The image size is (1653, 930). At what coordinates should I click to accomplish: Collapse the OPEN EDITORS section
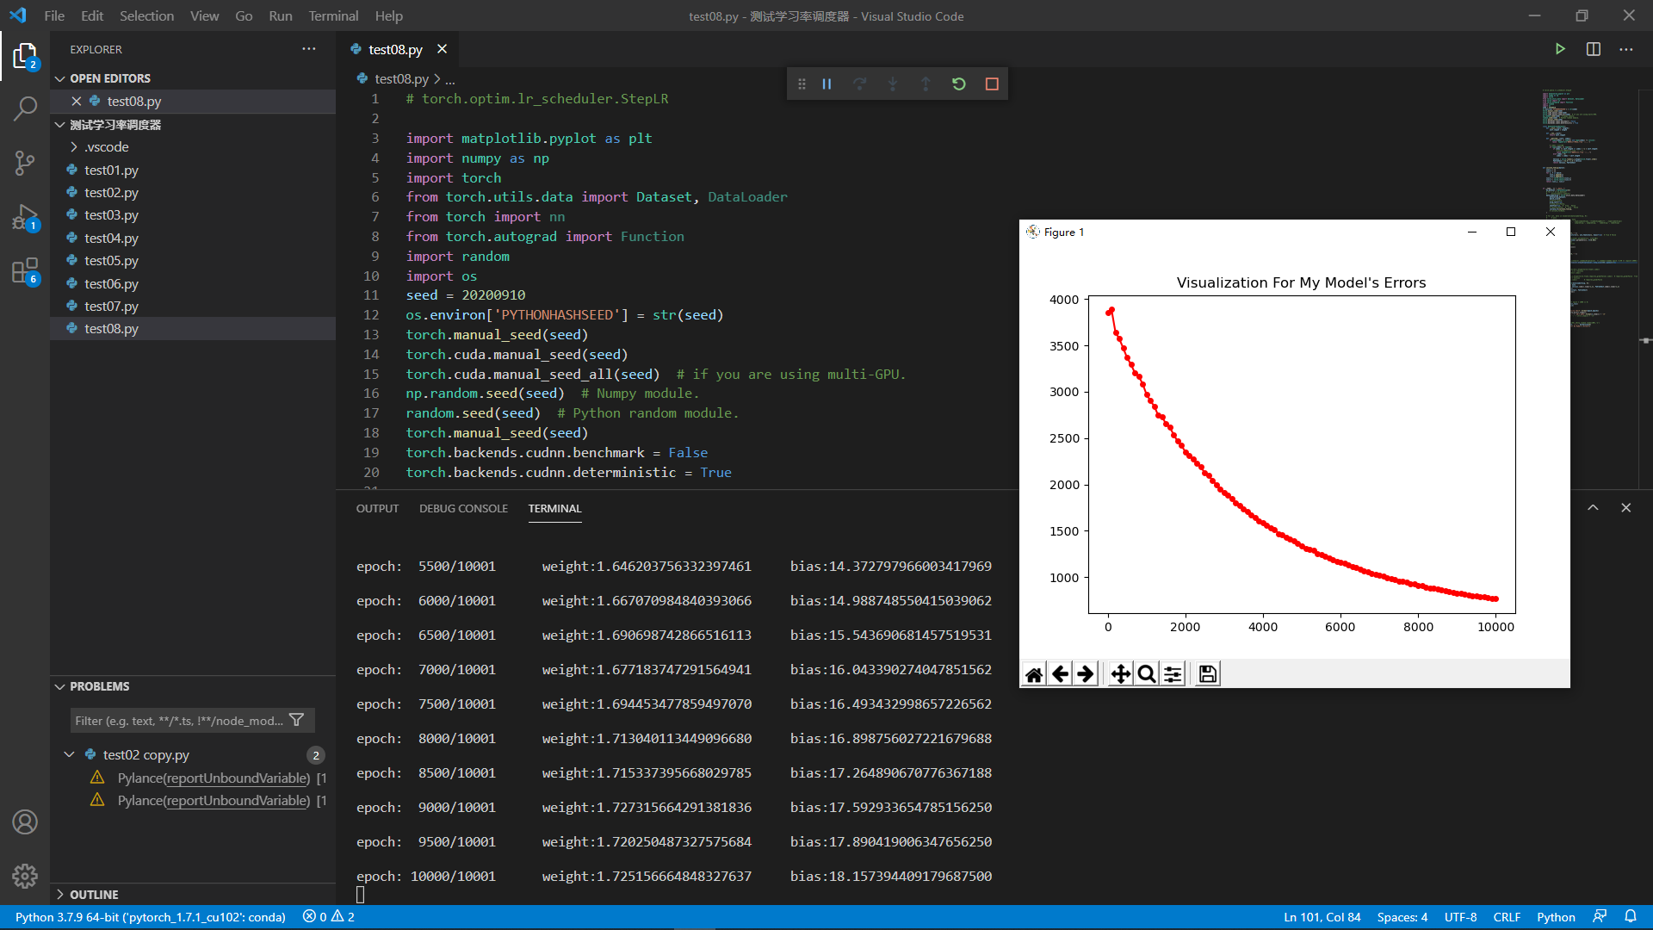[60, 77]
